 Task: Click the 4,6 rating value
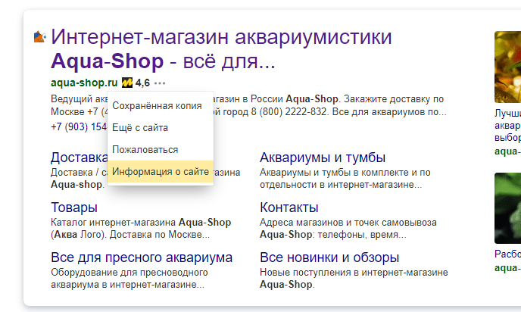pos(142,83)
